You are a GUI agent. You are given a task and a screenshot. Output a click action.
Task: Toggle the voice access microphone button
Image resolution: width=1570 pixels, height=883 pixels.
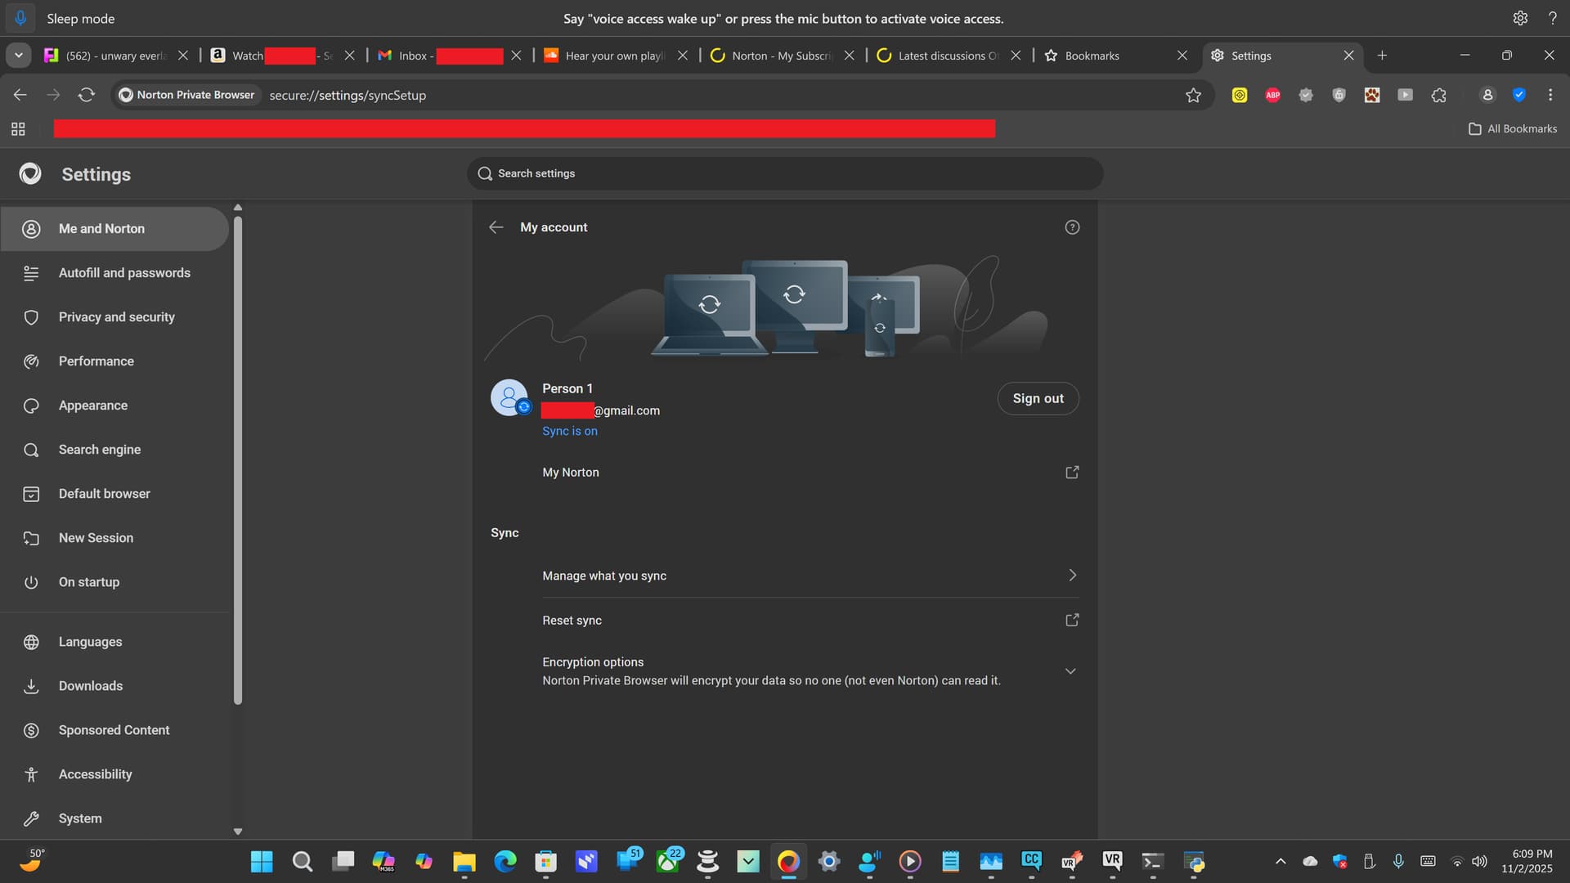[x=20, y=18]
